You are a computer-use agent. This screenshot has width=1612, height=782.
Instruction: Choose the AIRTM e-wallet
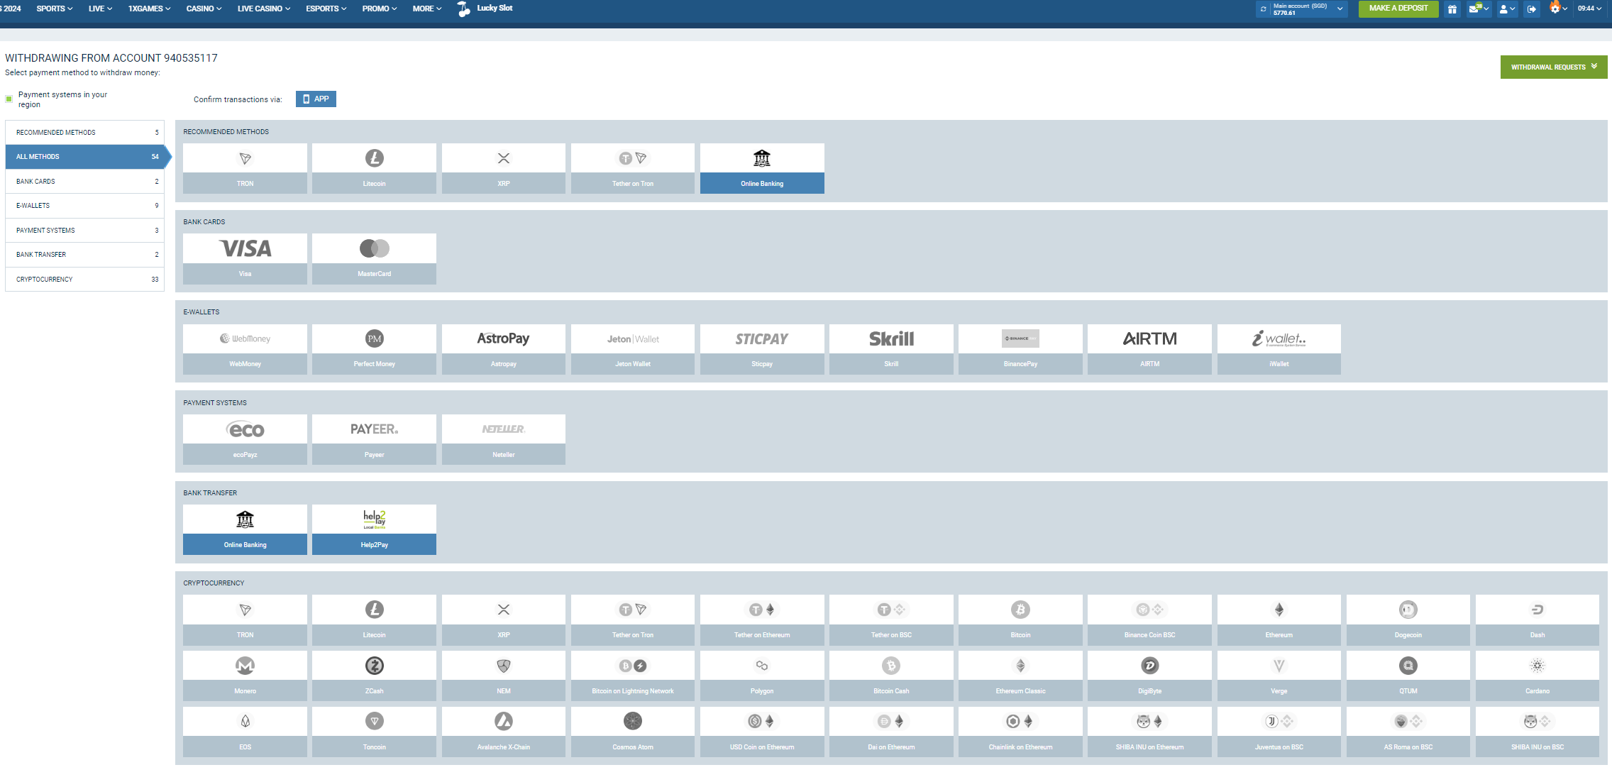1149,349
